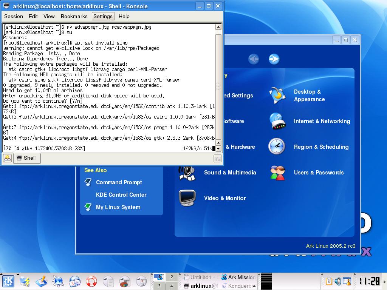Open the Sound & Multimedia link

(230, 172)
